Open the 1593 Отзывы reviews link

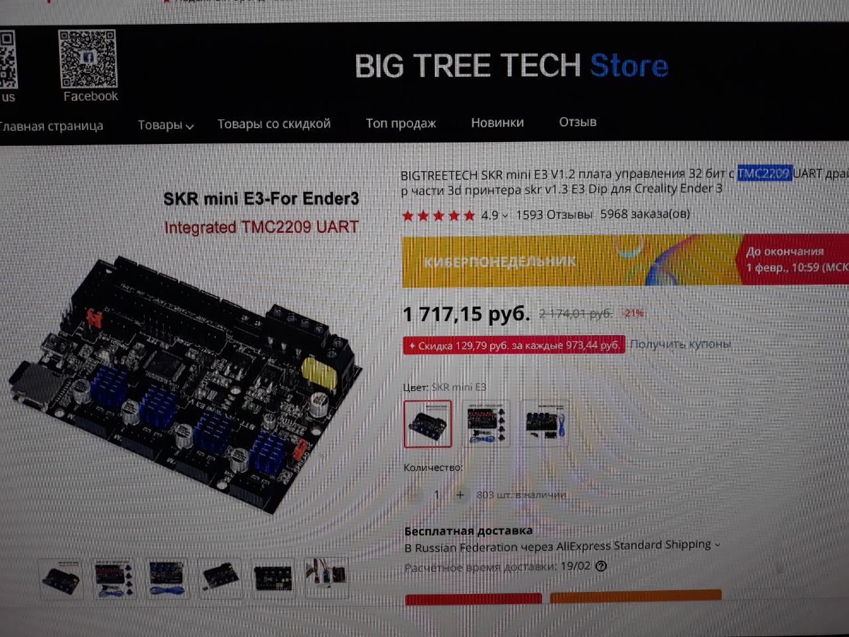click(x=554, y=214)
